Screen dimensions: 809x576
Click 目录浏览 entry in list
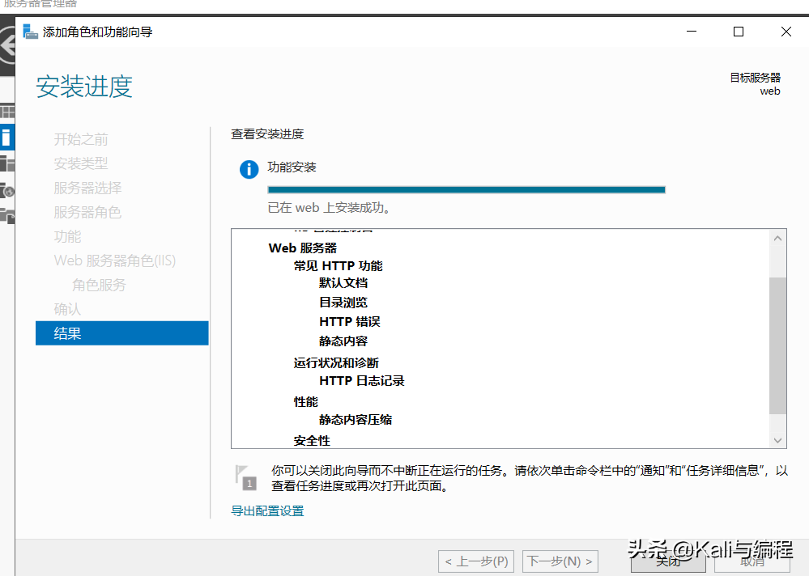click(x=343, y=303)
